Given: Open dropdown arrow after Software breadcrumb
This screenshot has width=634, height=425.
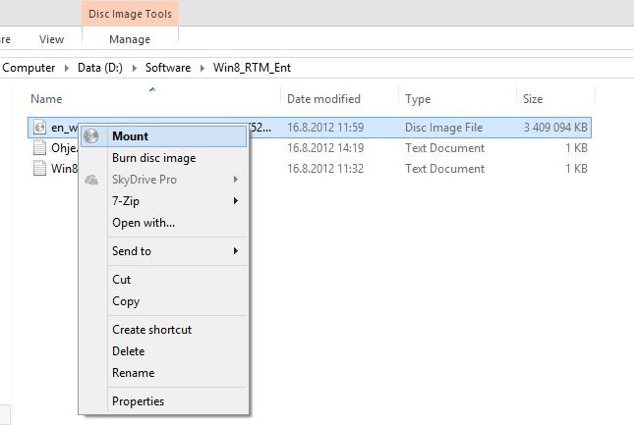Looking at the screenshot, I should point(202,68).
